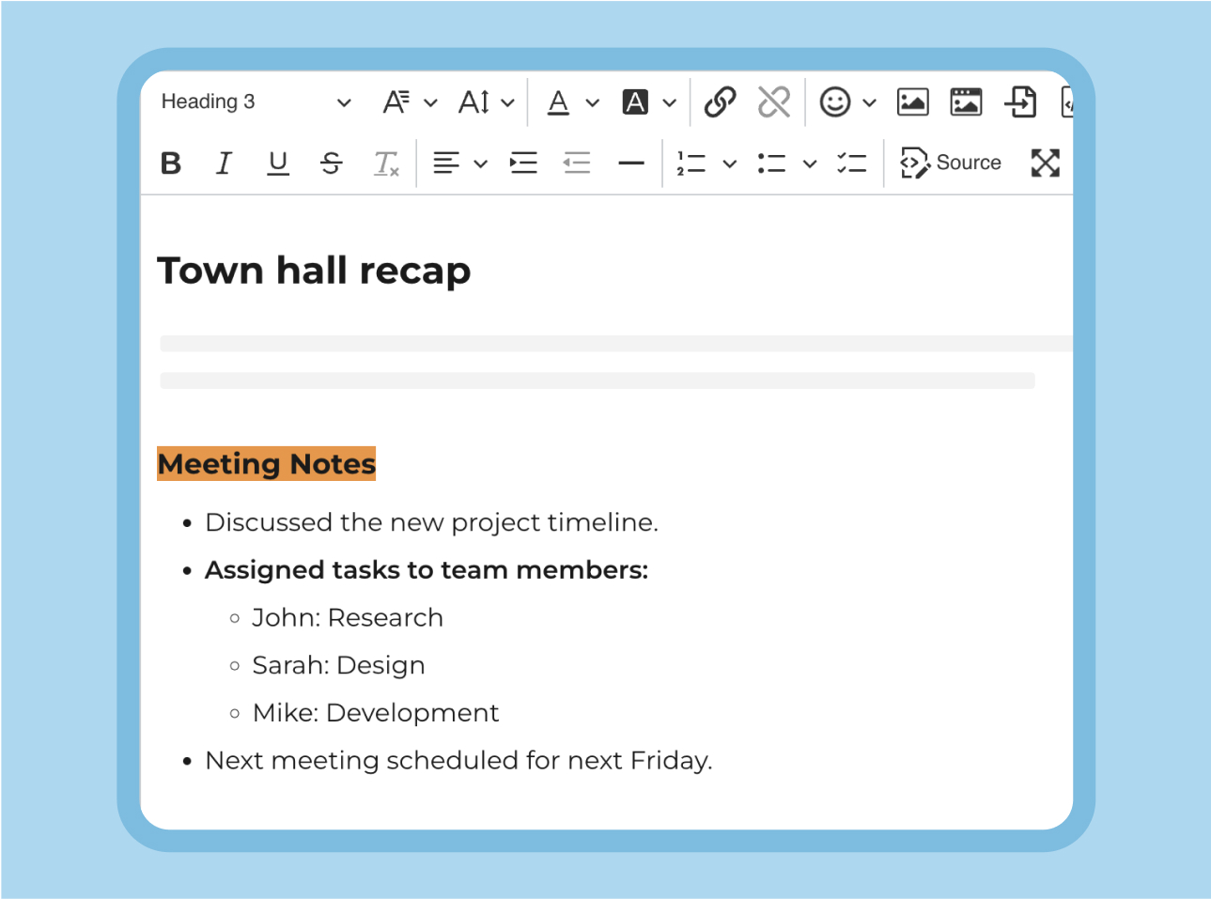The height and width of the screenshot is (899, 1211).
Task: Click the Unlink broken chain icon
Action: click(773, 101)
